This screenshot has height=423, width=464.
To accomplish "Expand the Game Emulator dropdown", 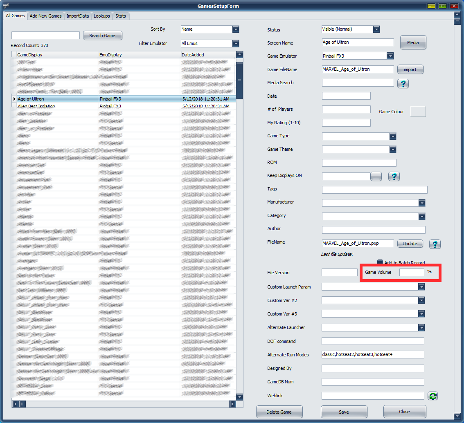I will click(390, 56).
